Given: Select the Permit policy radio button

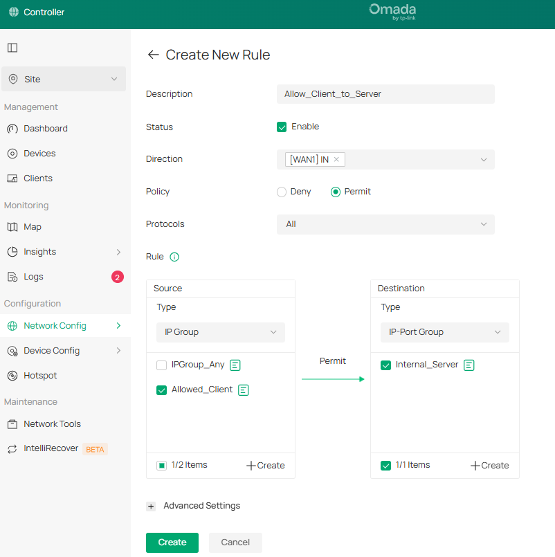Looking at the screenshot, I should 336,192.
